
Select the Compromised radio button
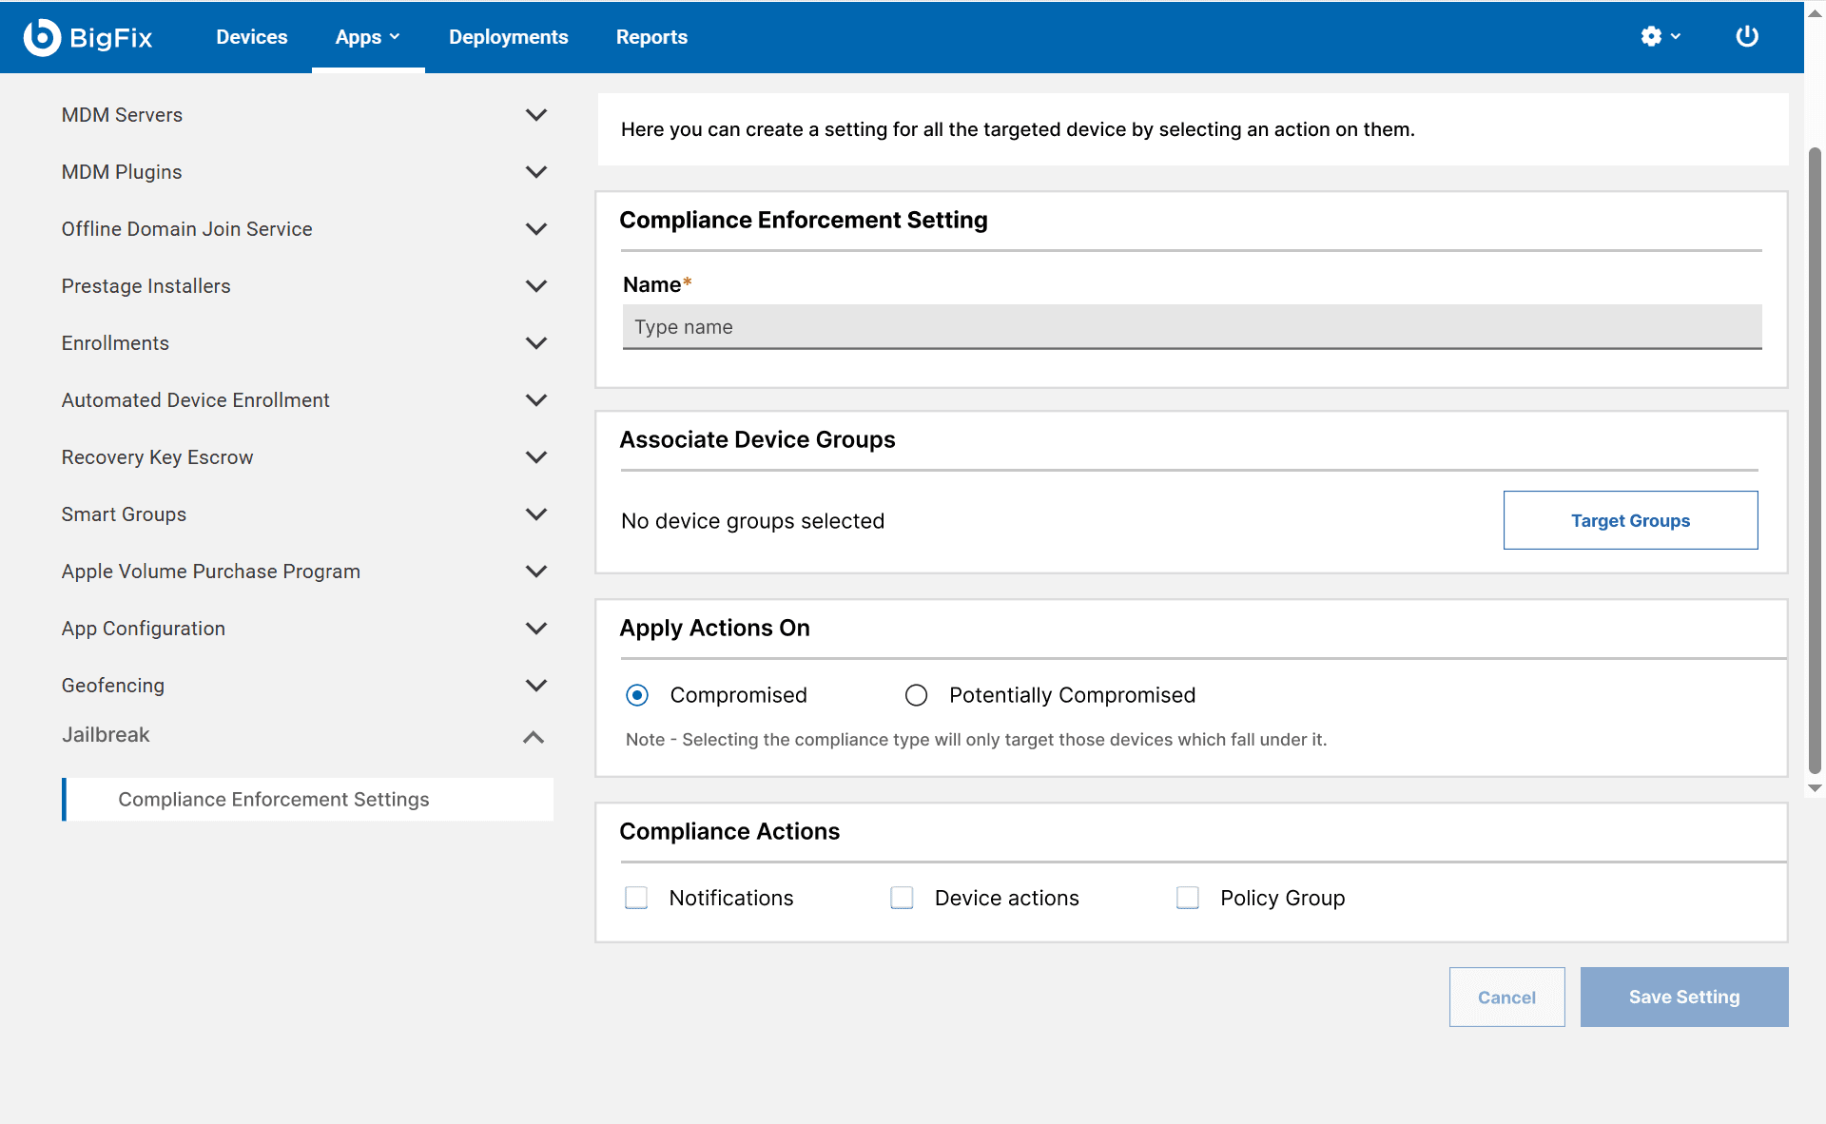click(x=637, y=695)
